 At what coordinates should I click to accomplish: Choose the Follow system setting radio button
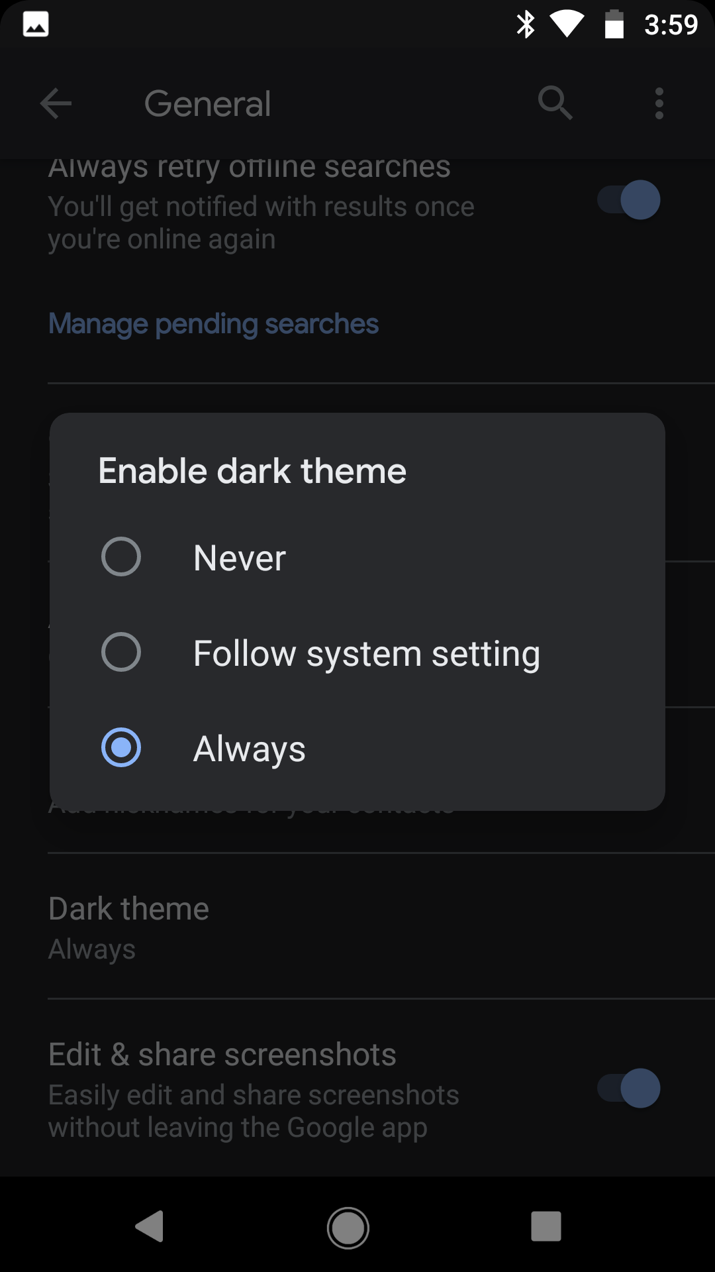tap(121, 652)
